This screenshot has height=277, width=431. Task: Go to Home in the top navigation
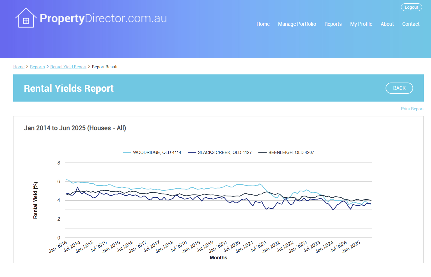point(263,24)
